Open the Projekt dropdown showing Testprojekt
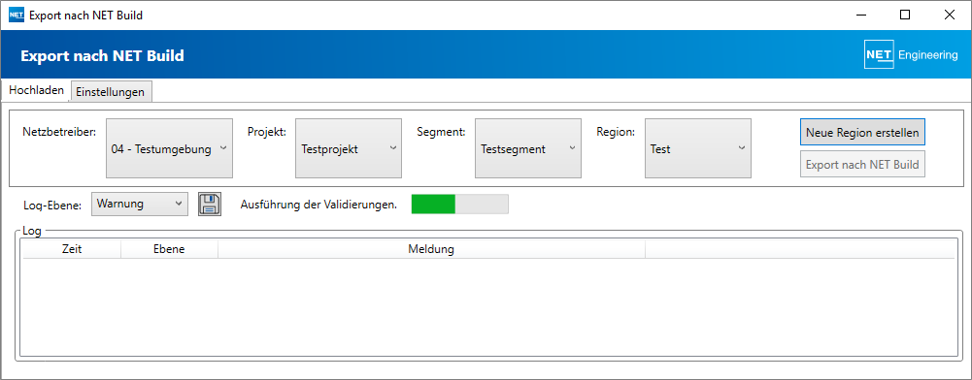This screenshot has width=972, height=380. (349, 148)
